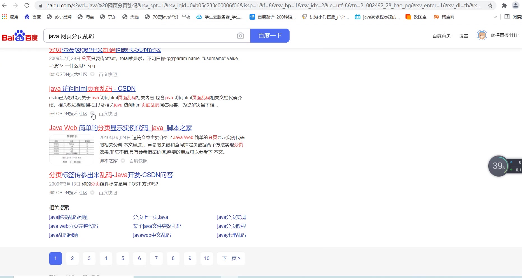522x278 pixels.
Task: Click verification icon beside java 访问html CSDN source
Action: pos(92,113)
